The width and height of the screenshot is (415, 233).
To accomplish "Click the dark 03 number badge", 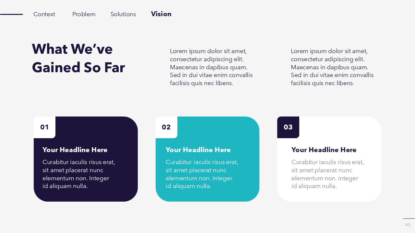I will [288, 127].
